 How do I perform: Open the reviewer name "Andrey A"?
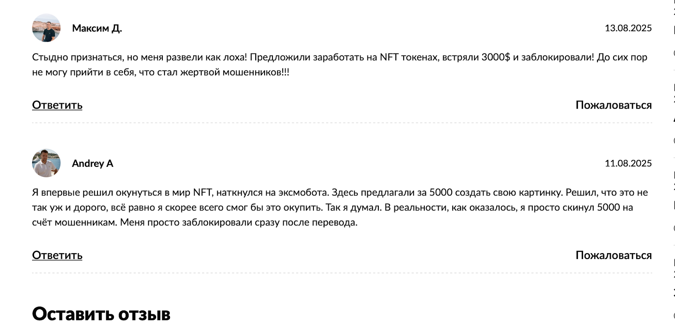tap(92, 163)
